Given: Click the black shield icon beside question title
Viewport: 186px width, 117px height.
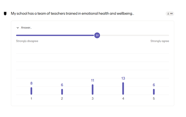Looking at the screenshot, I should (x=5, y=14).
